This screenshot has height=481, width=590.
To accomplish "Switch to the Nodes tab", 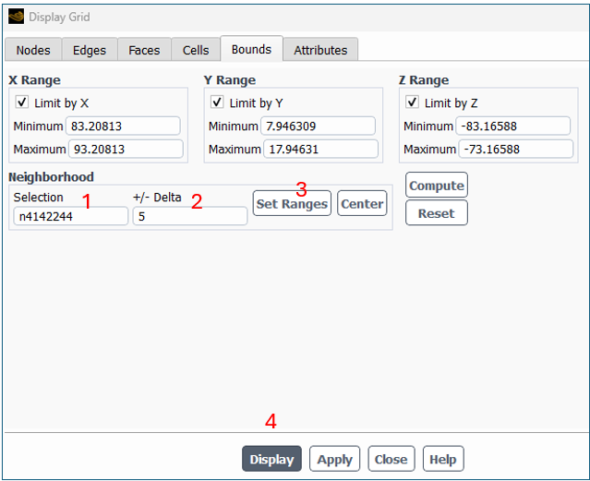I will coord(33,50).
